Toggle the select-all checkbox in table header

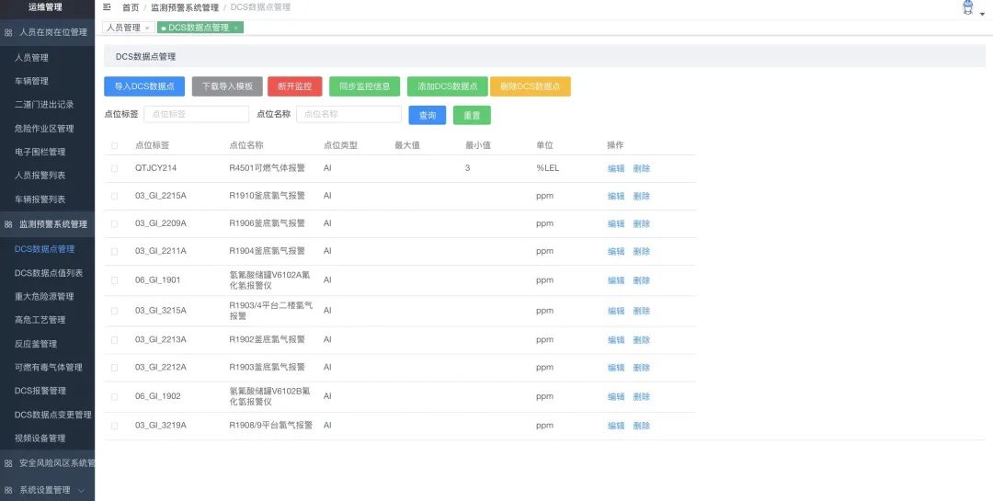(x=115, y=145)
